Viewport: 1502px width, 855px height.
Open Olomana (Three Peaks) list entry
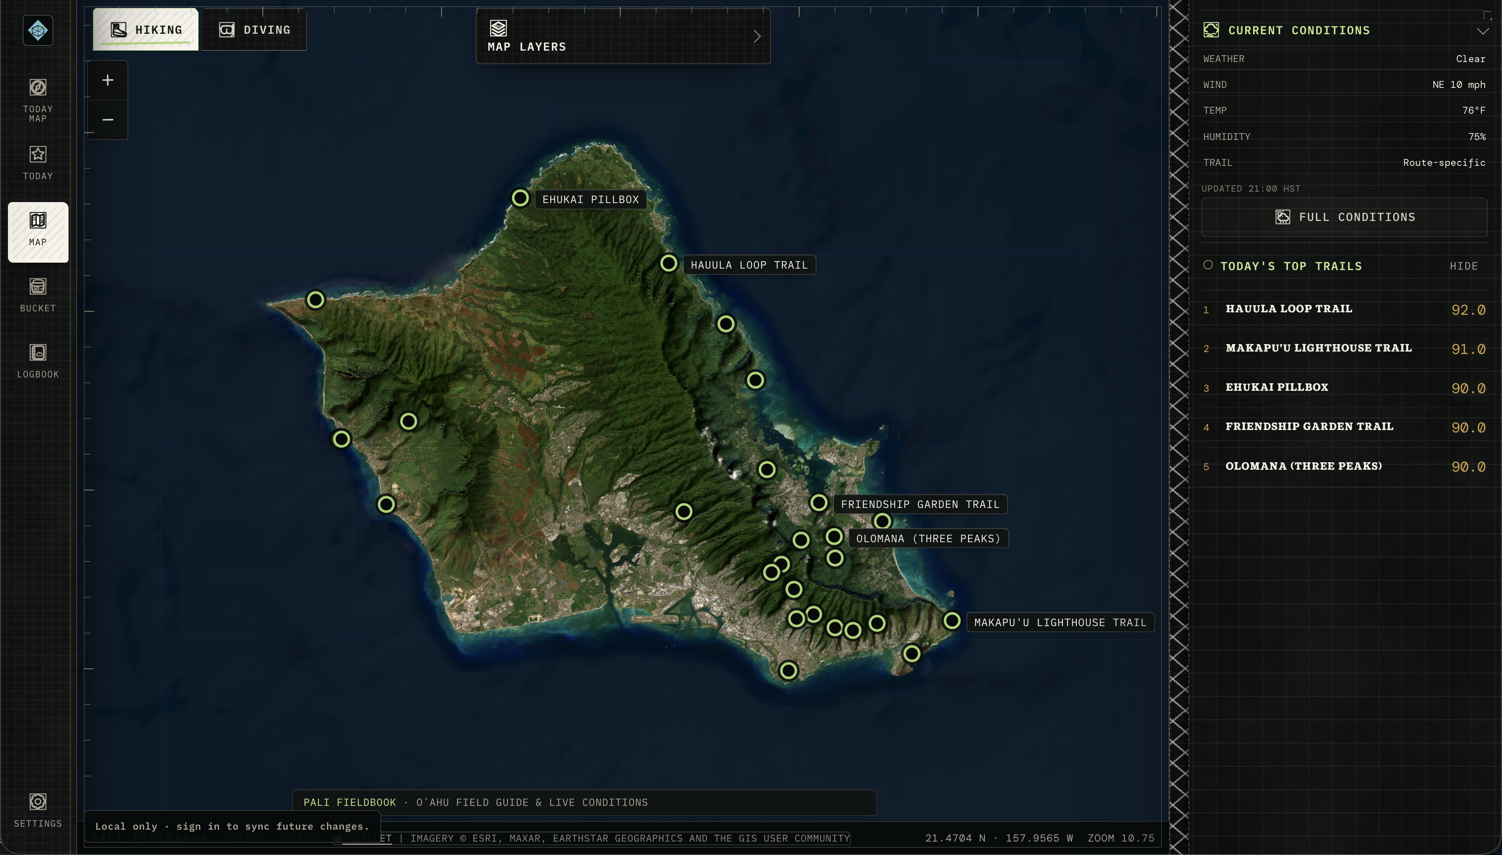click(1344, 466)
